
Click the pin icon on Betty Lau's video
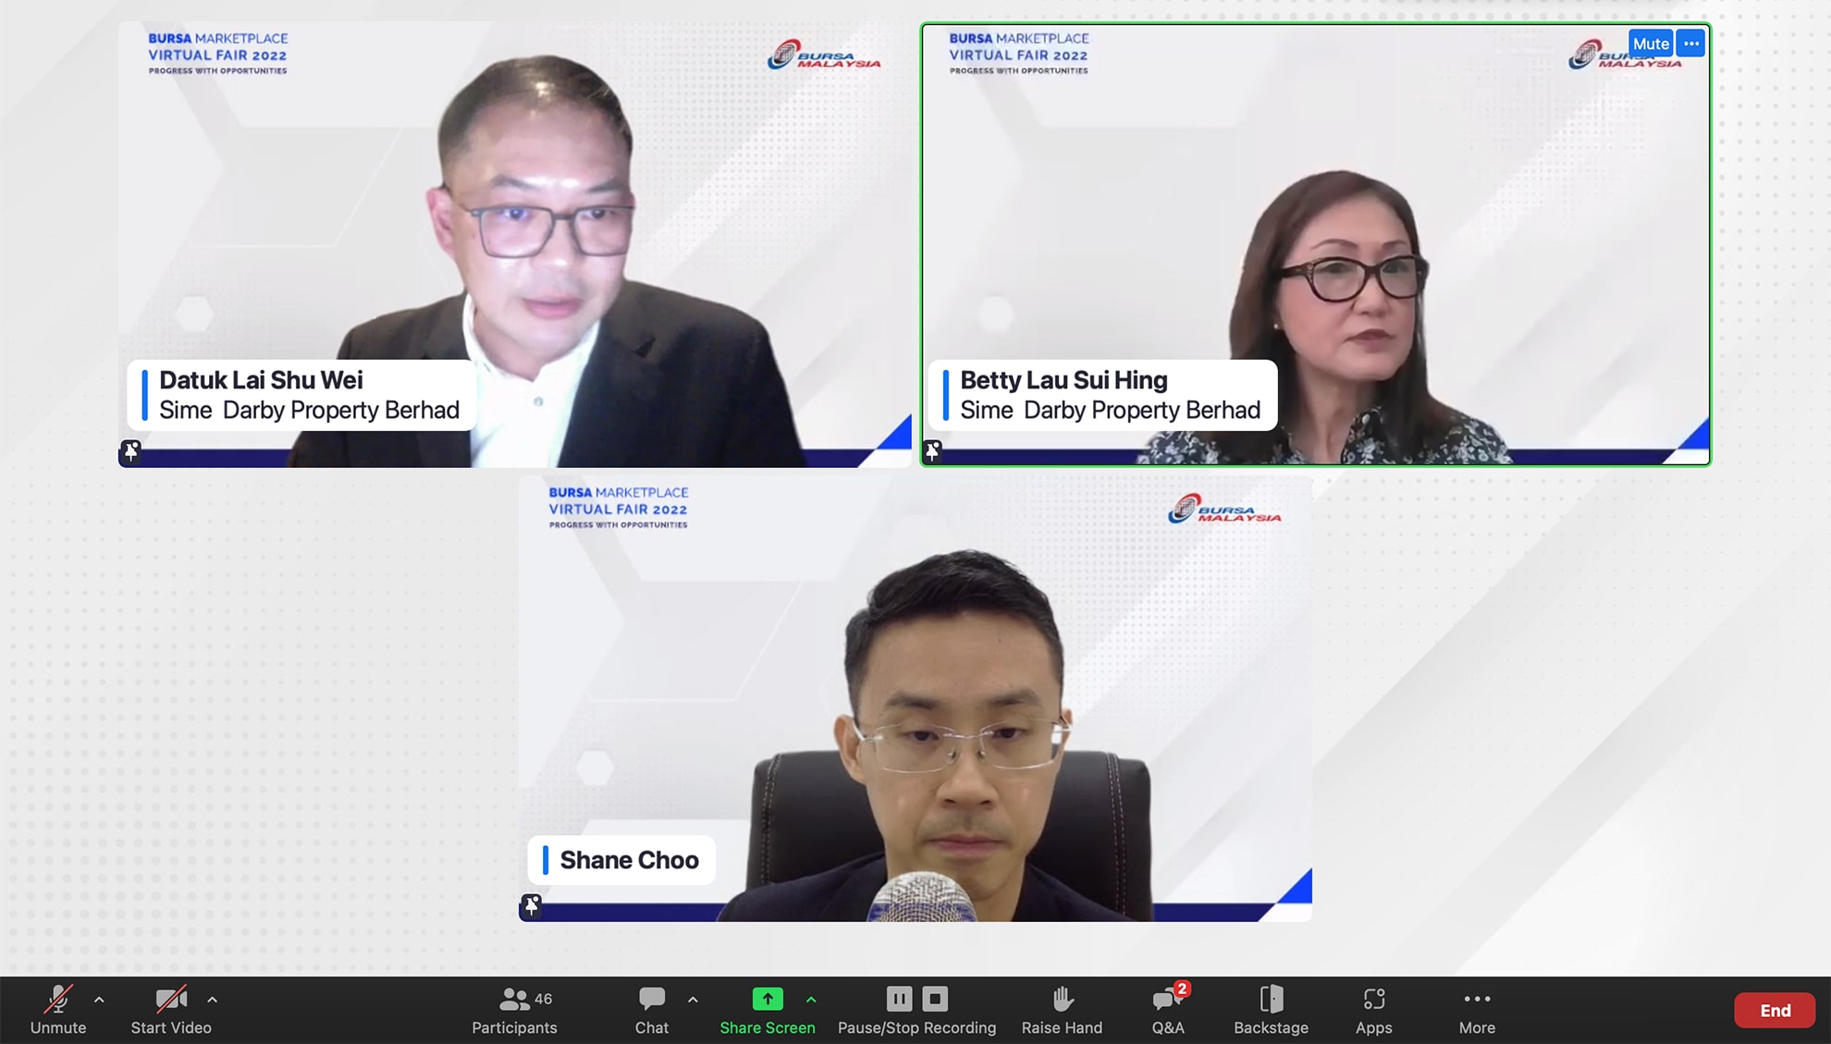click(x=933, y=451)
